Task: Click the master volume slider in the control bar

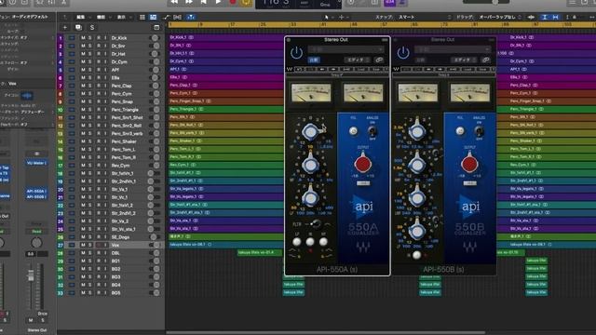Action: [x=486, y=2]
